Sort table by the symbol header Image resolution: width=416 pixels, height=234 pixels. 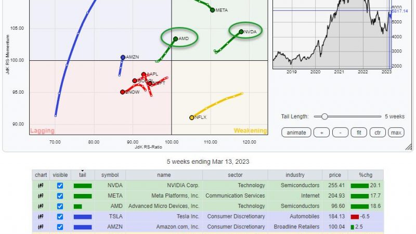(110, 175)
